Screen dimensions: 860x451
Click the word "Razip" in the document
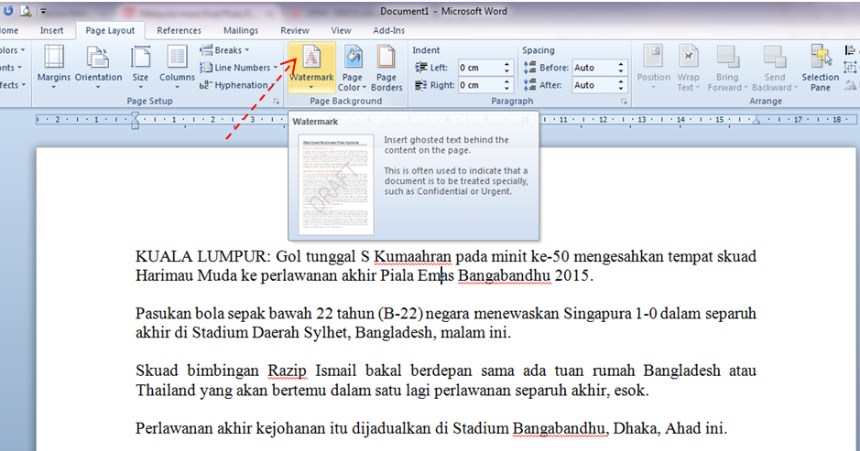point(287,371)
